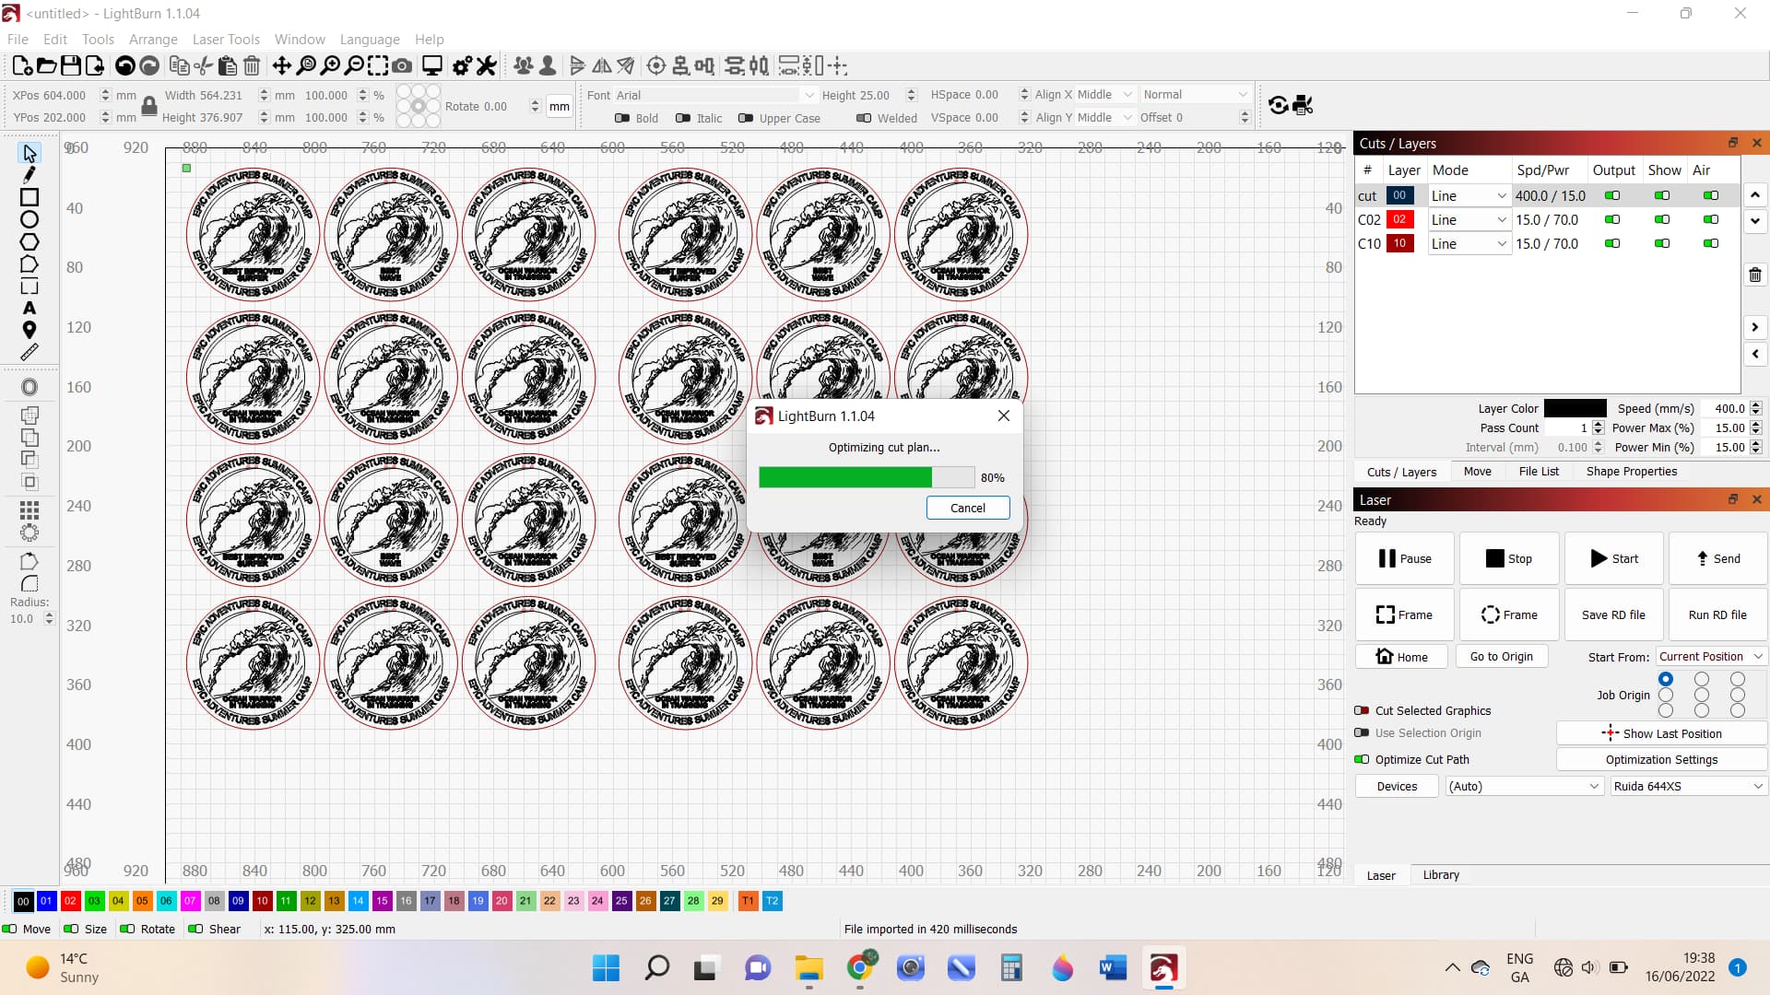Open Mode dropdown for C10 layer
Screen dimensions: 1770x995
(x=1469, y=243)
